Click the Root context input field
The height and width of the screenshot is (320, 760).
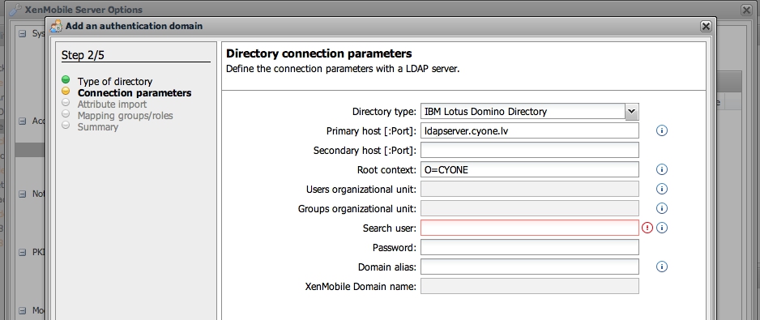point(529,169)
